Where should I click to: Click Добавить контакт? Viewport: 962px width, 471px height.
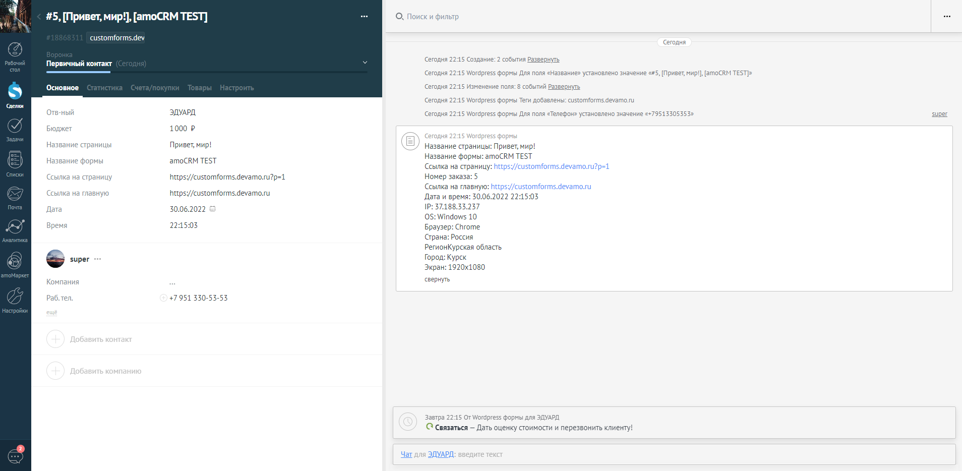click(x=101, y=339)
